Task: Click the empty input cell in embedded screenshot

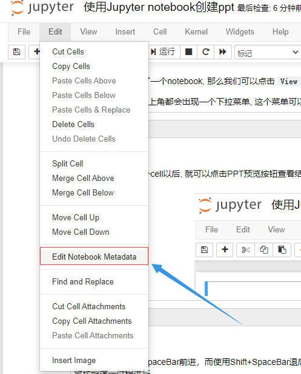Action: (x=253, y=289)
